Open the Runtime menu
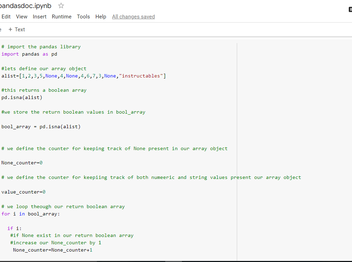352x262 pixels. pos(61,17)
